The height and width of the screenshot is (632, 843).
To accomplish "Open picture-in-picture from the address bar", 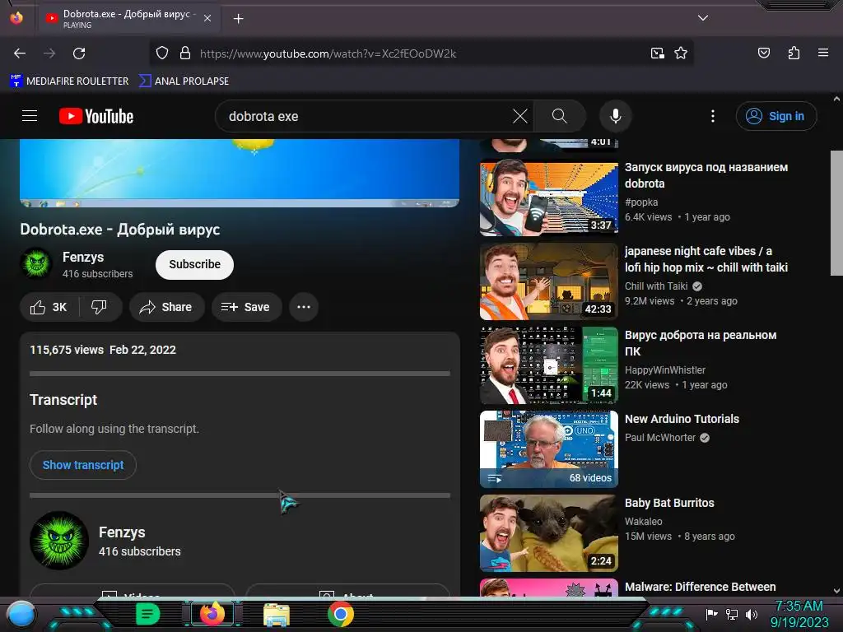I will pyautogui.click(x=657, y=53).
